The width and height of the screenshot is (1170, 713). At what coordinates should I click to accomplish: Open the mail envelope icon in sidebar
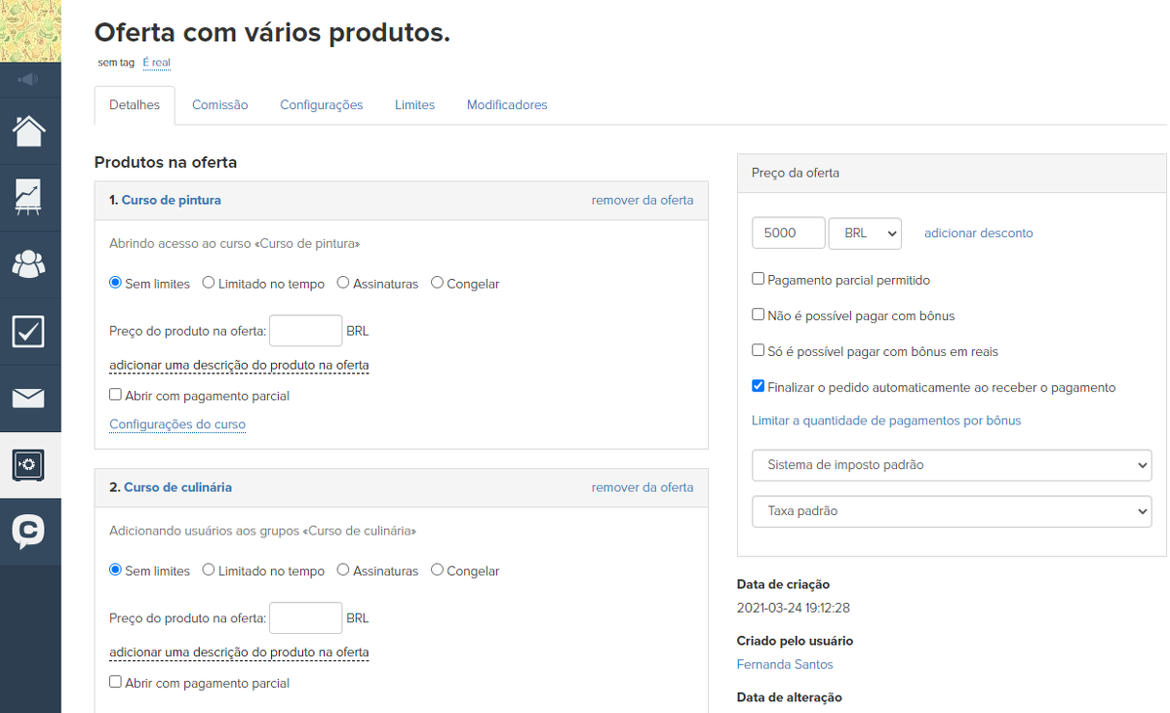tap(29, 398)
